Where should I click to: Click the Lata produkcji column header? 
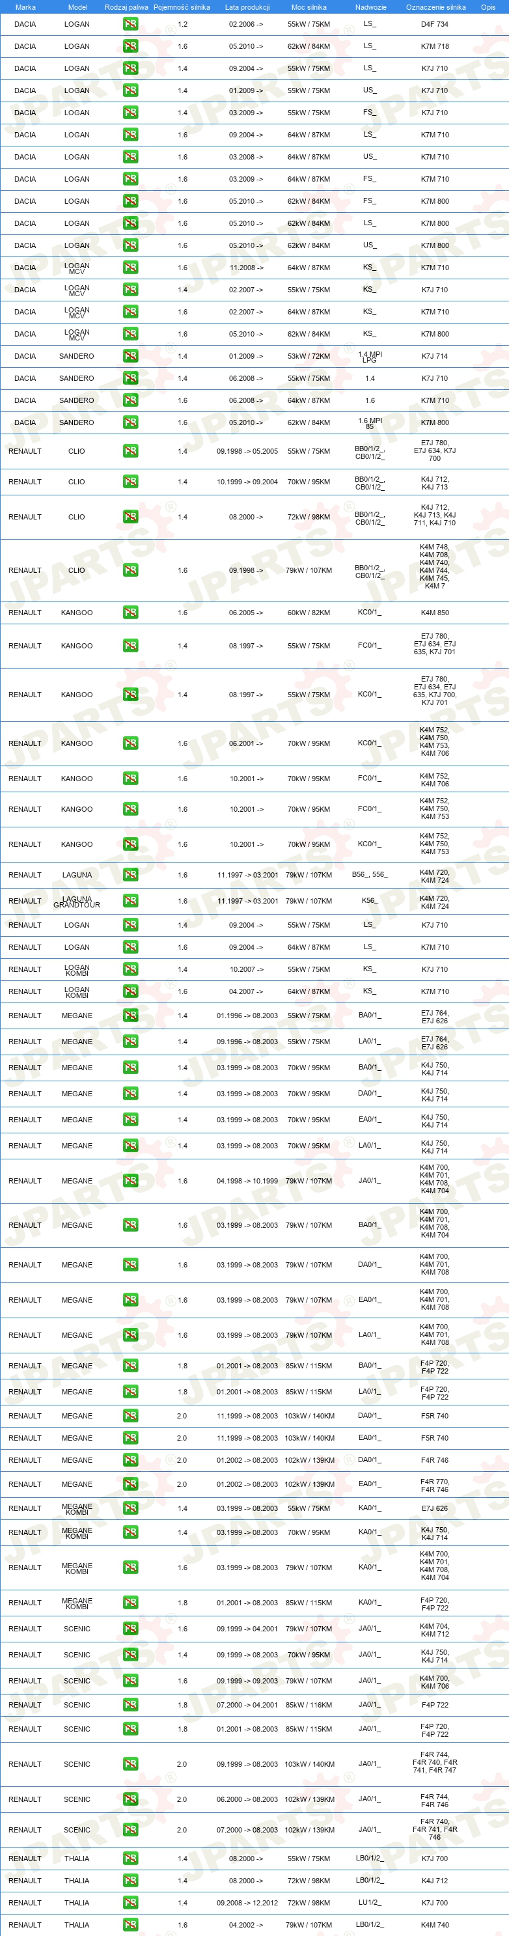tap(247, 7)
